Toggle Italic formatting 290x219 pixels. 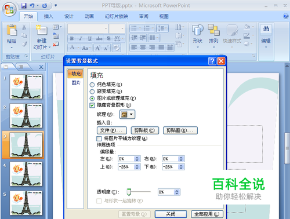[x=81, y=39]
